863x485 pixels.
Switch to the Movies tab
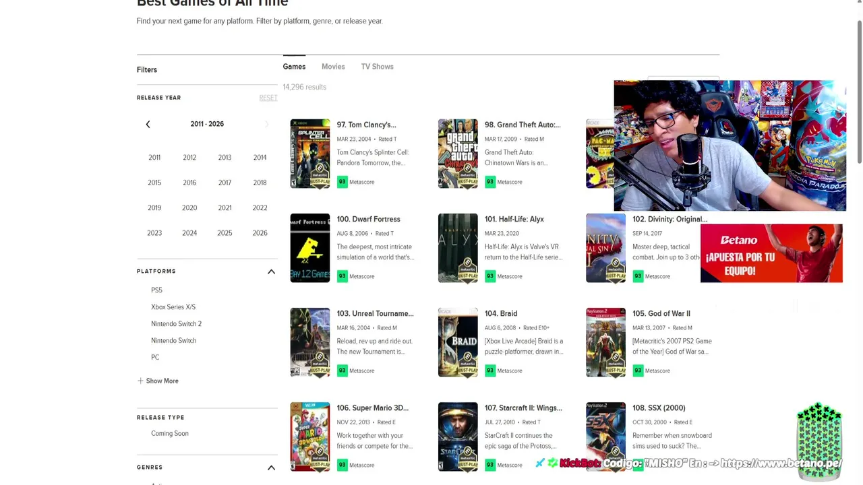pos(333,67)
